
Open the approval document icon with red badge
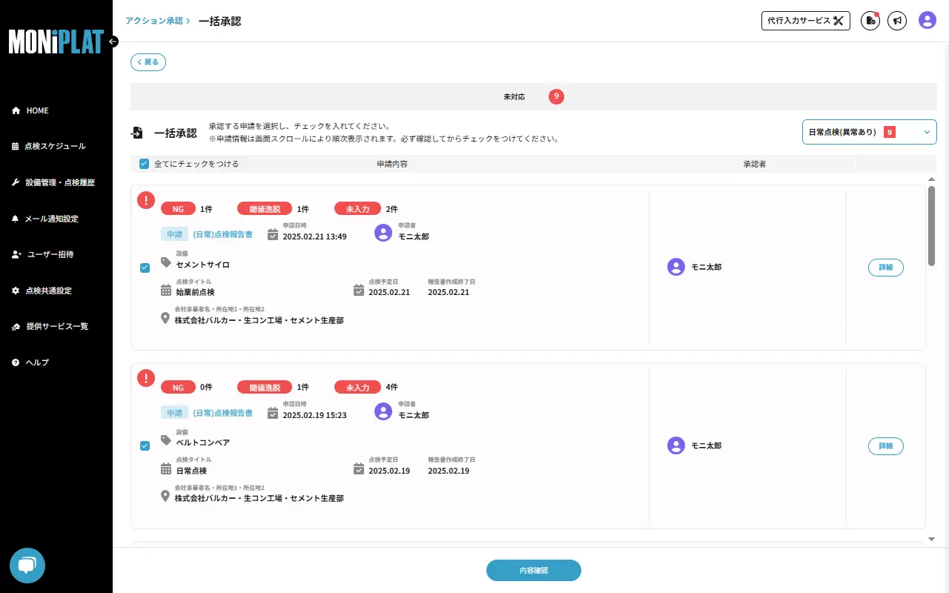tap(870, 21)
